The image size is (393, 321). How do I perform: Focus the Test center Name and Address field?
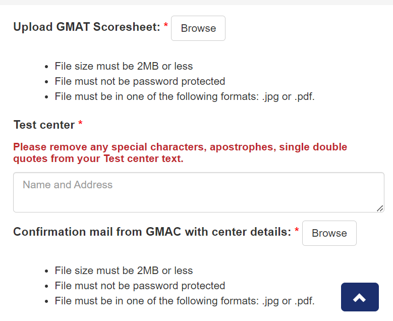click(x=199, y=198)
